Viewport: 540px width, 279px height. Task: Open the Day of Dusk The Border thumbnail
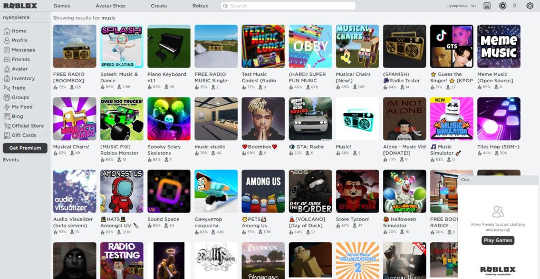(310, 191)
